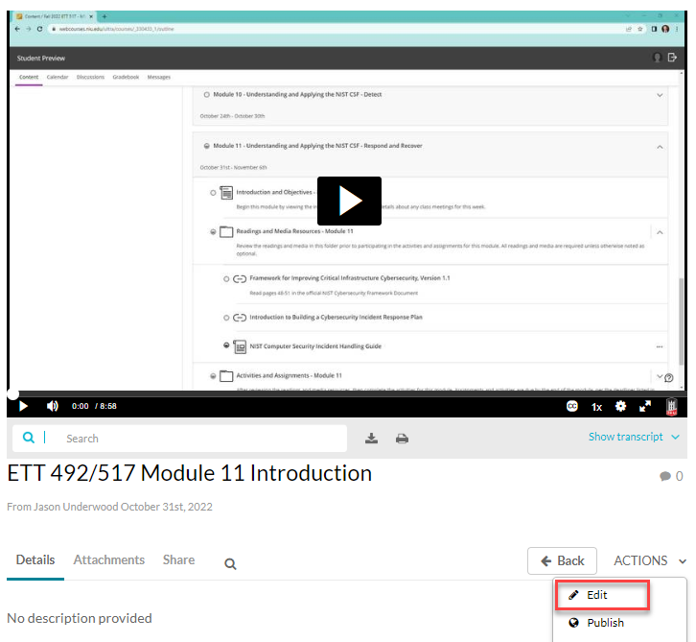Open video settings gear icon

click(x=620, y=406)
